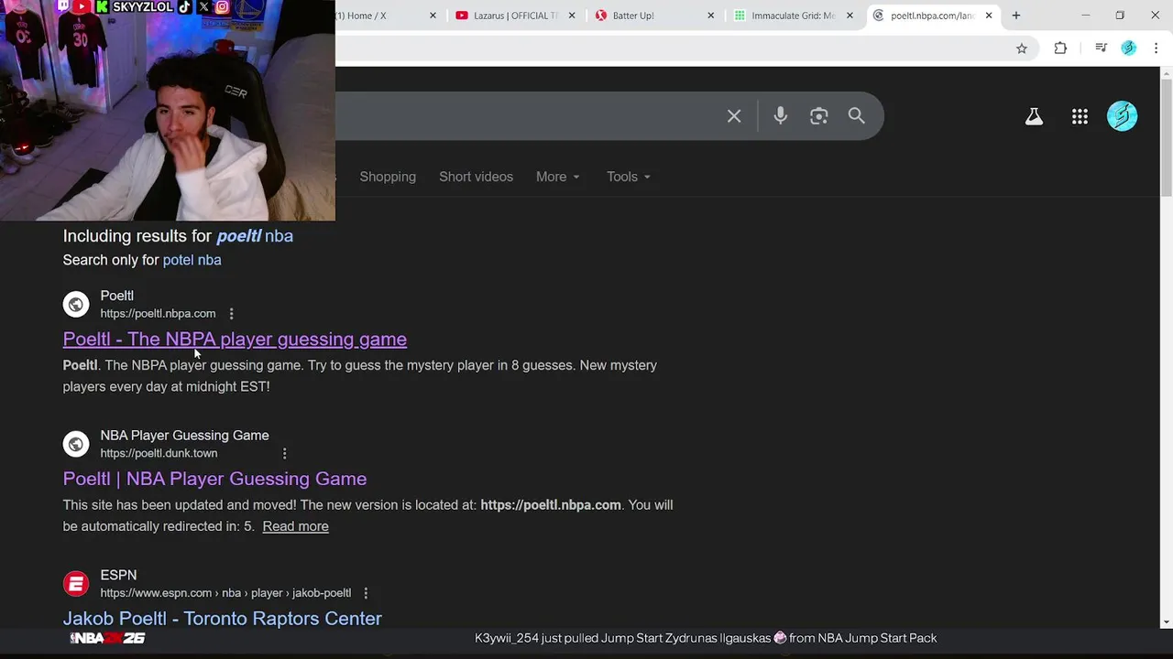Expand the More filters dropdown
This screenshot has height=659, width=1173.
tap(557, 177)
